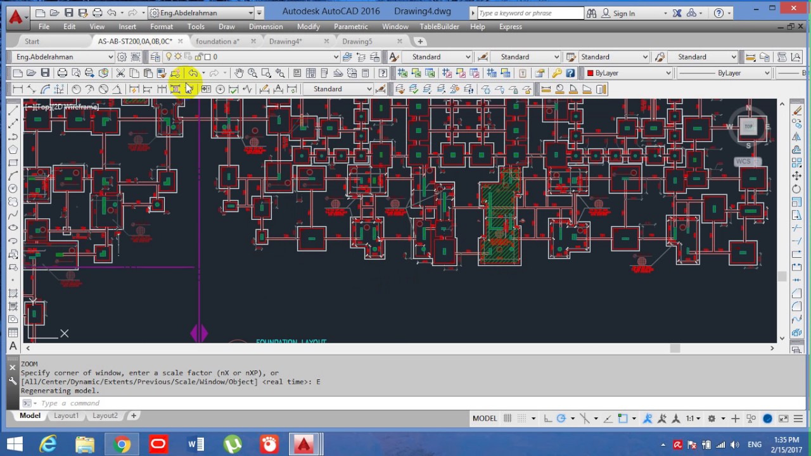Open Chrome from the Windows taskbar
Viewport: 811px width, 456px height.
point(121,445)
